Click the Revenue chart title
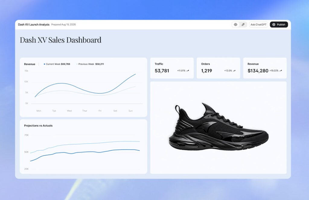 pyautogui.click(x=30, y=64)
